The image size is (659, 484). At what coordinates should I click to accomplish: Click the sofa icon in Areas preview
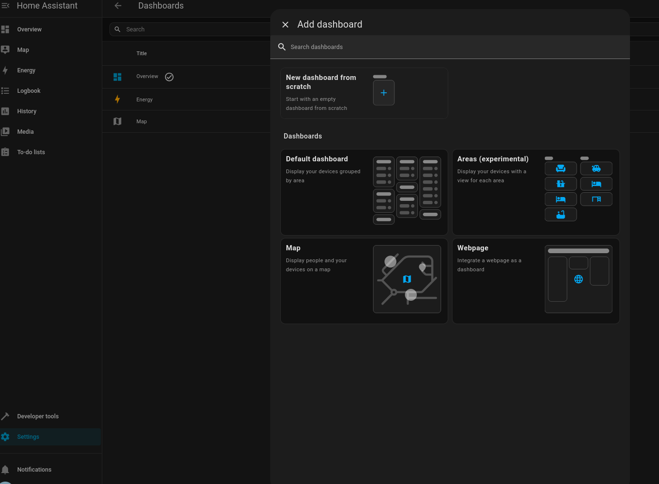coord(561,168)
